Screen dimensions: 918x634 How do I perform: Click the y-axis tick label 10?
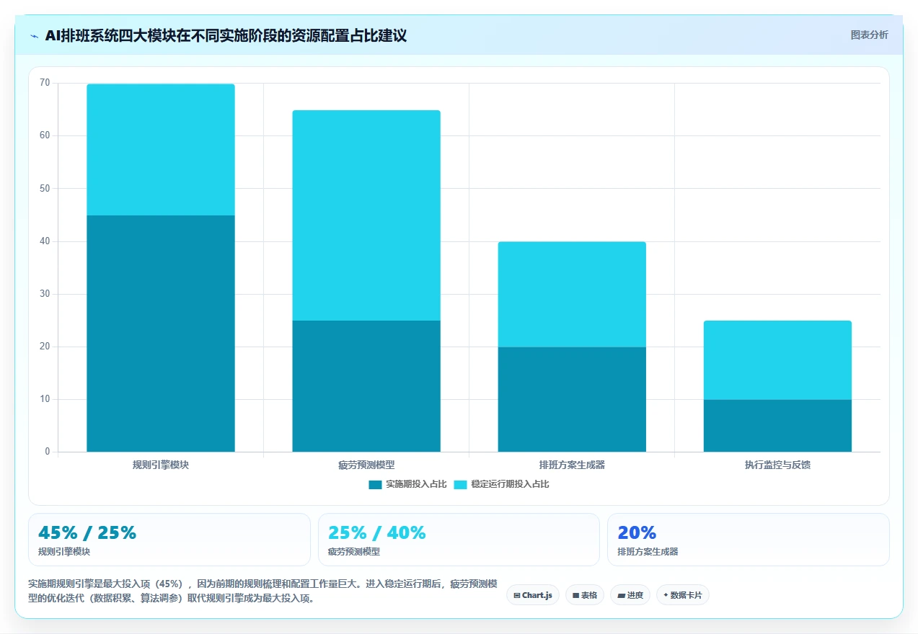[x=45, y=399]
